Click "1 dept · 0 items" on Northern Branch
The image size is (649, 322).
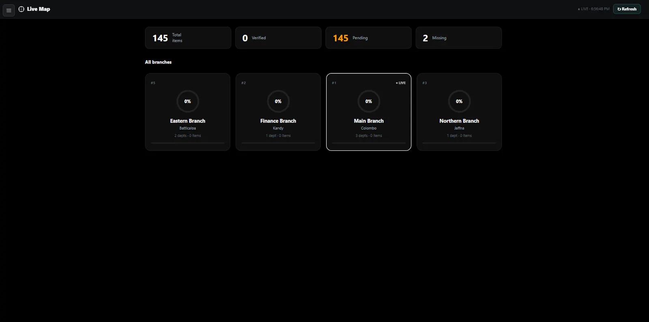coord(459,135)
